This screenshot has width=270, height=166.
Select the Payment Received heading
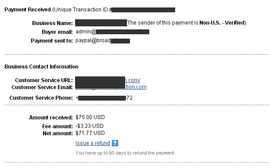(28, 10)
